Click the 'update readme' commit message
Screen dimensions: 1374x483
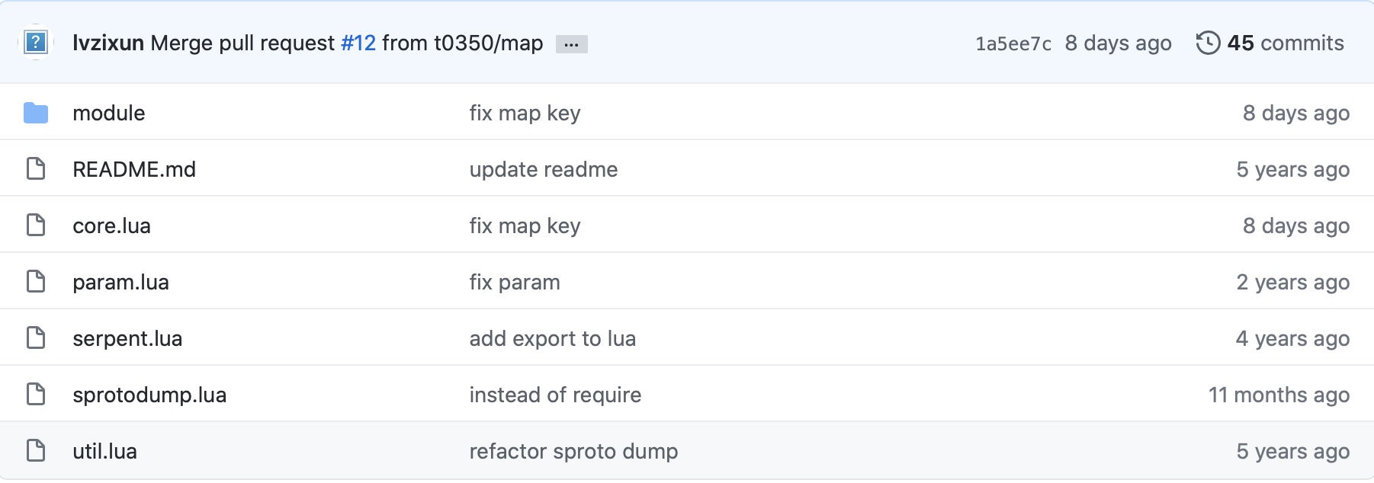pos(543,169)
